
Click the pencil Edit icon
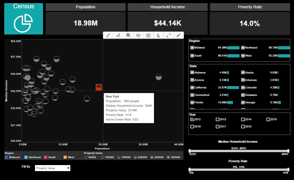click(x=178, y=35)
